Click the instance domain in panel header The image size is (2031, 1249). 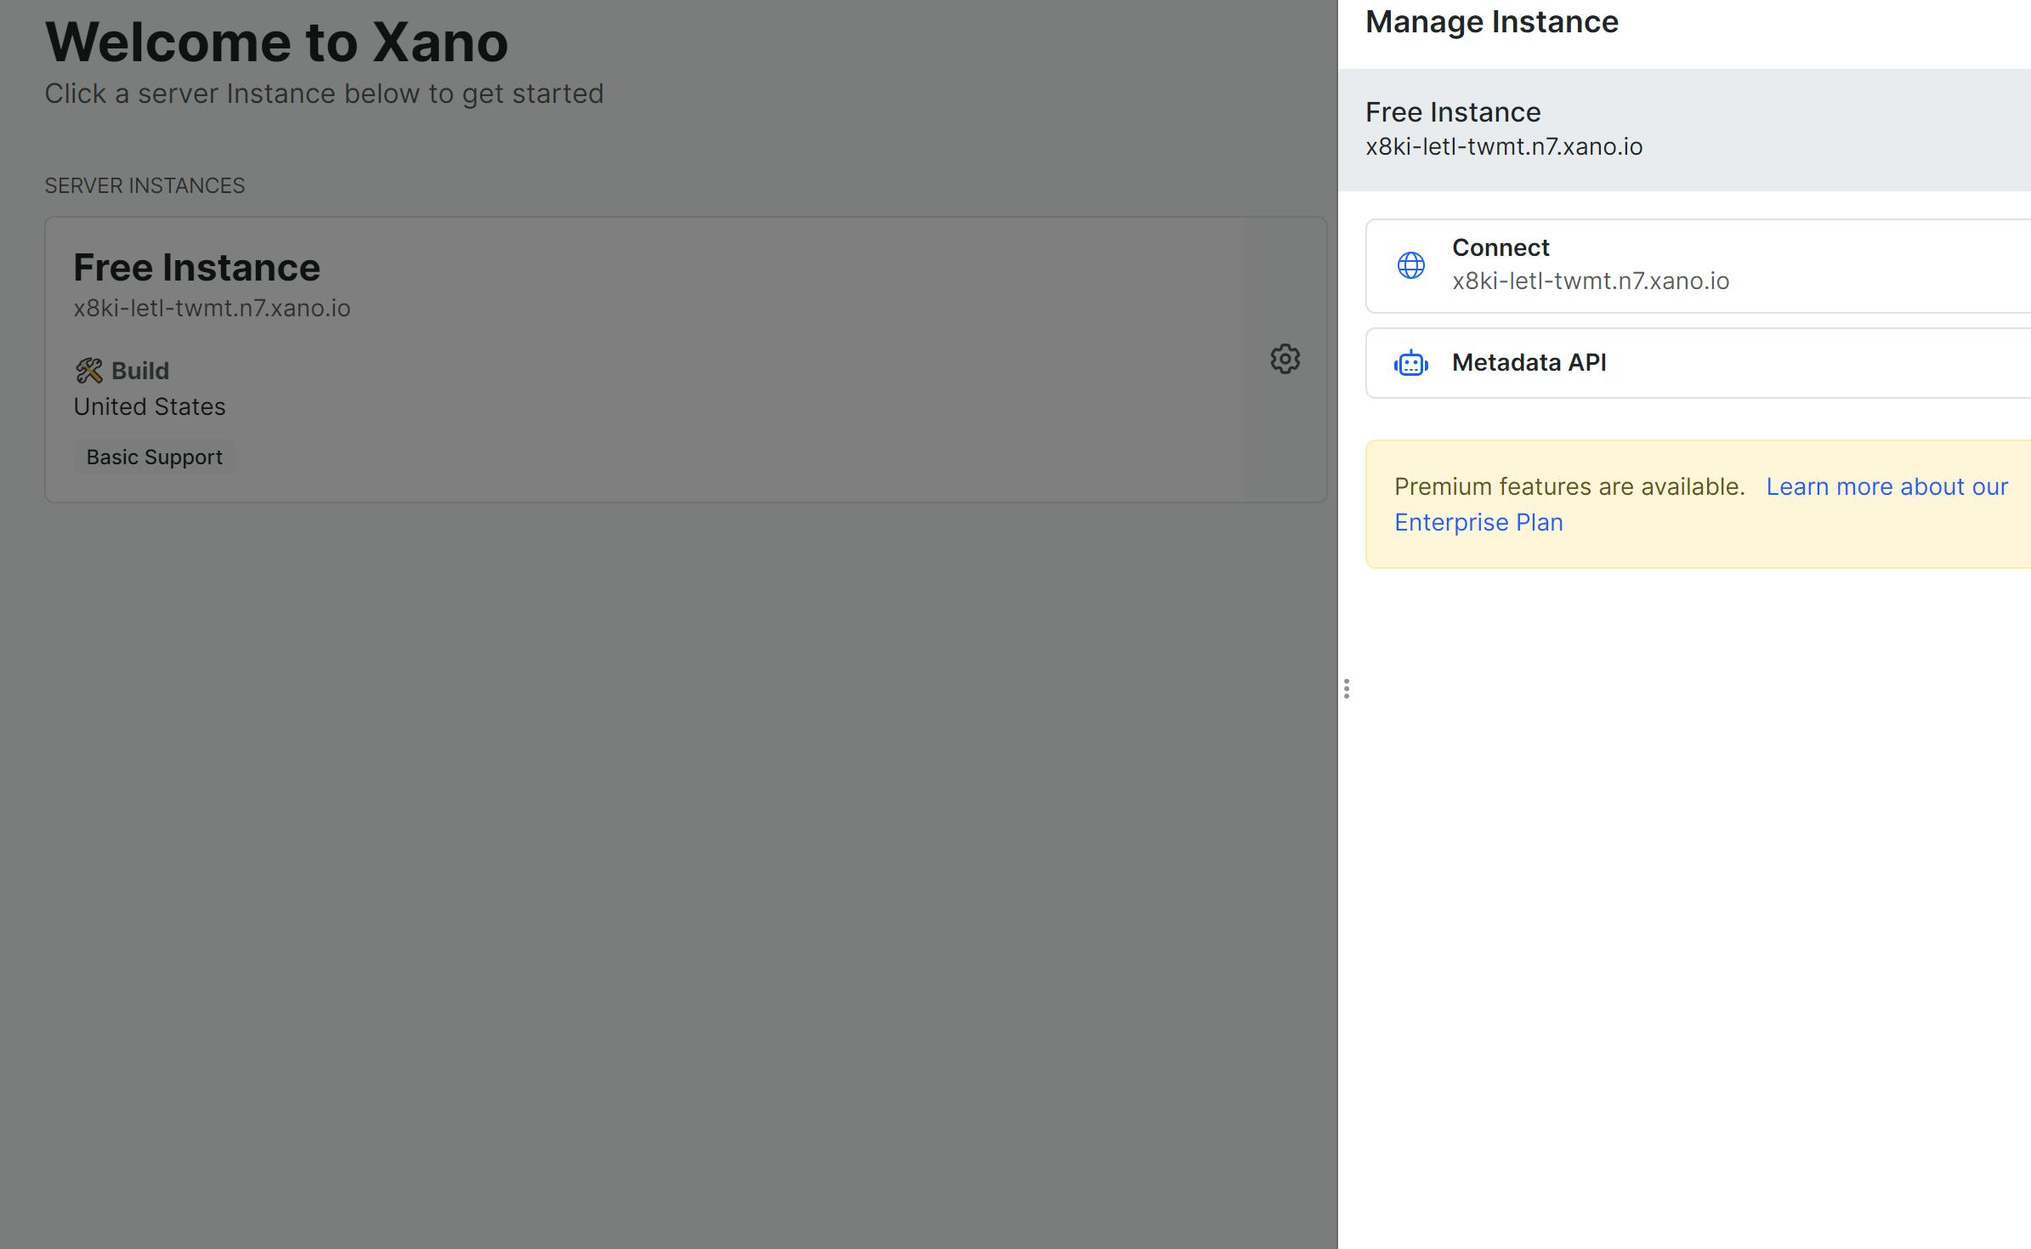(1503, 146)
